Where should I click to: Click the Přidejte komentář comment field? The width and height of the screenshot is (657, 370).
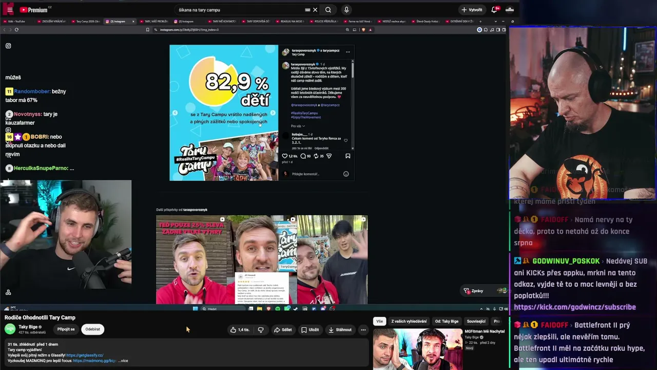(313, 174)
